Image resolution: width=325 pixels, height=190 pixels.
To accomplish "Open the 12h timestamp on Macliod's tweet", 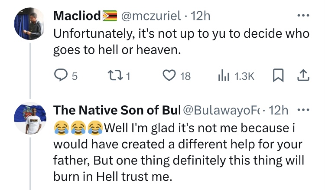I will [x=201, y=16].
